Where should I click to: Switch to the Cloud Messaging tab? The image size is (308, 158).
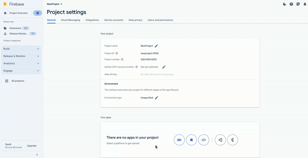pos(70,20)
